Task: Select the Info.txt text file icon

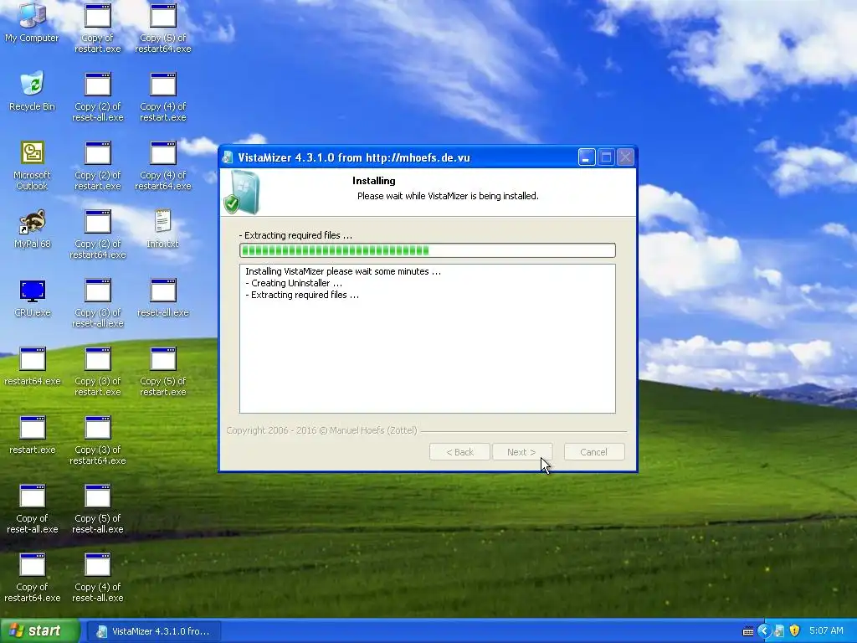Action: pos(163,229)
